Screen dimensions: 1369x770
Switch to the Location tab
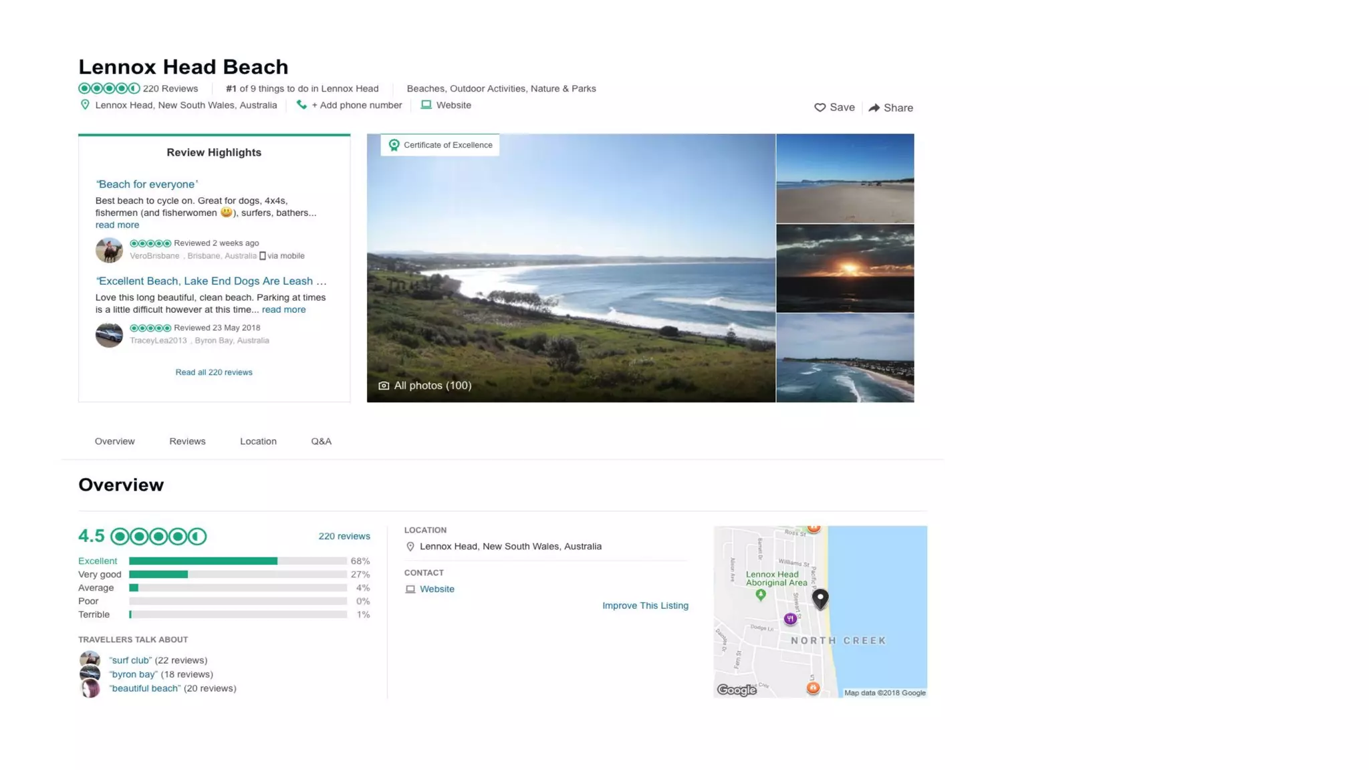click(x=258, y=441)
